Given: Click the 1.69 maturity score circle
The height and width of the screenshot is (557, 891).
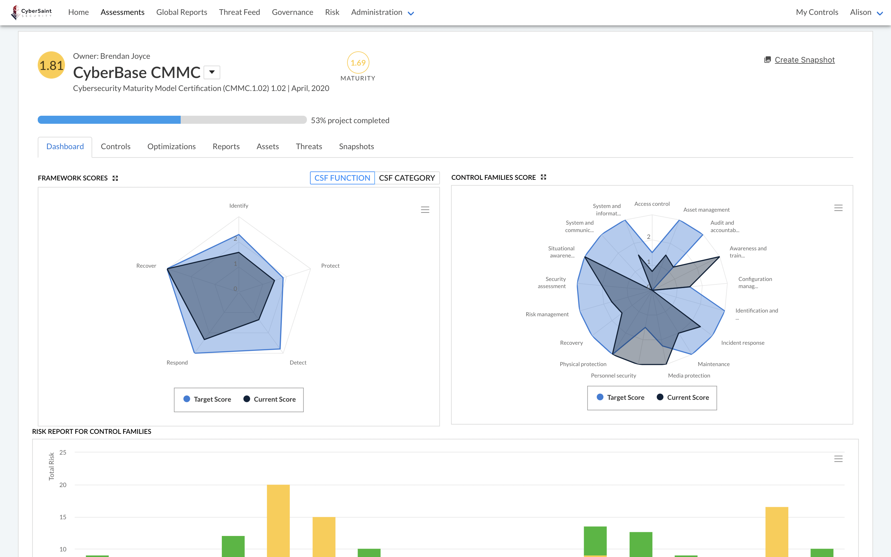Looking at the screenshot, I should point(358,63).
